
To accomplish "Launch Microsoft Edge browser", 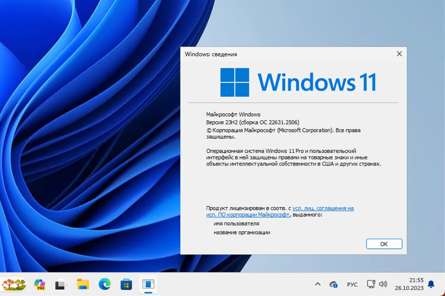I will 104,284.
